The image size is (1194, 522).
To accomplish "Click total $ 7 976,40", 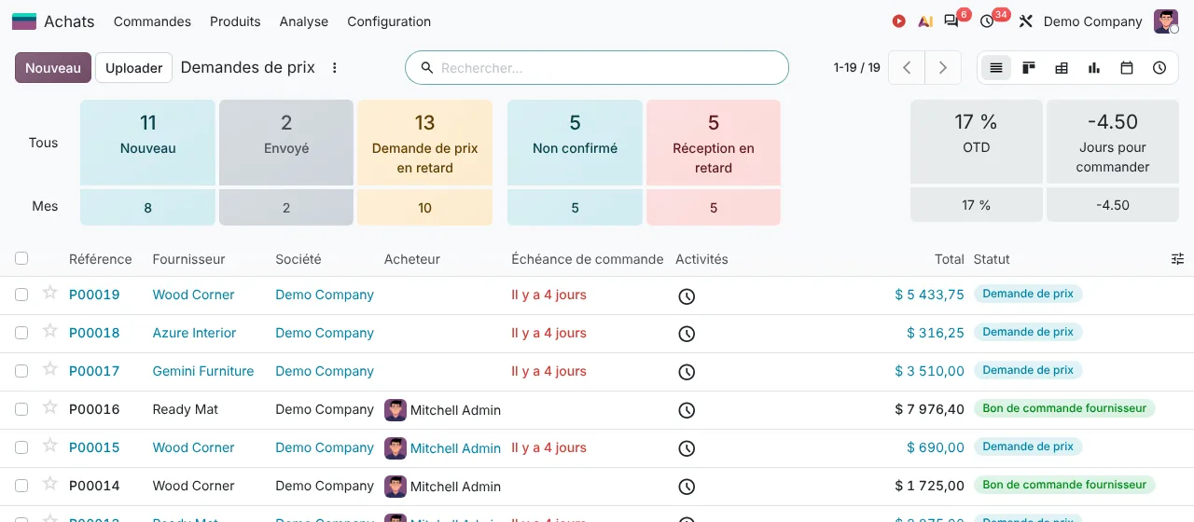I will [x=929, y=409].
